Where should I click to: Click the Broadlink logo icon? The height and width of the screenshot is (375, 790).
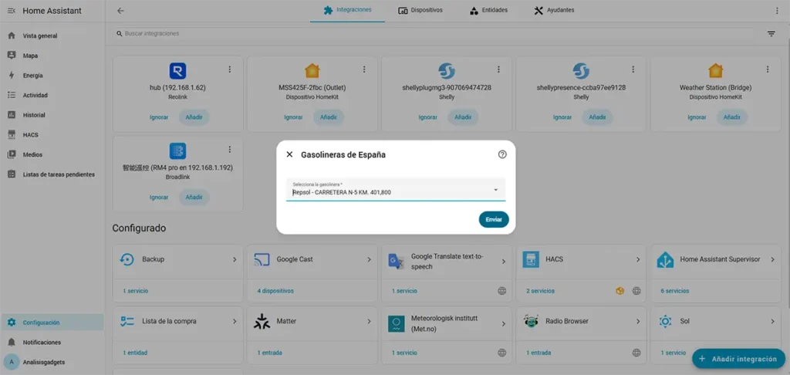tap(177, 150)
